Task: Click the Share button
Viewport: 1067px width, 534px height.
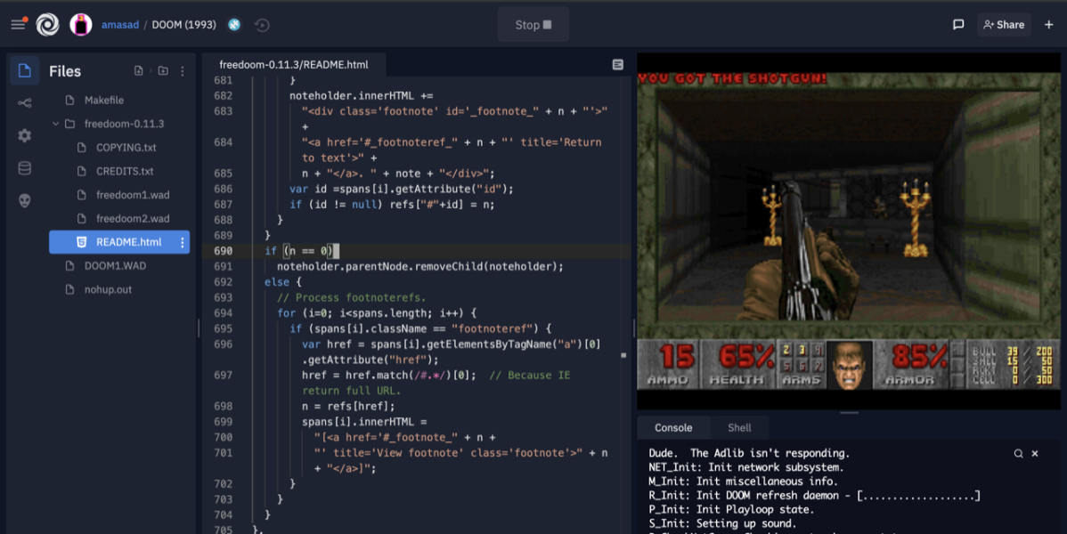Action: (x=1003, y=25)
